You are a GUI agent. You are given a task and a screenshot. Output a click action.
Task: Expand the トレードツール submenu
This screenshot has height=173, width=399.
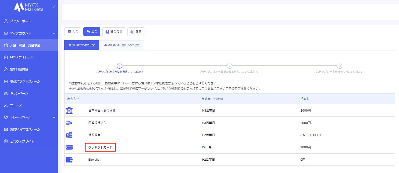click(54, 117)
